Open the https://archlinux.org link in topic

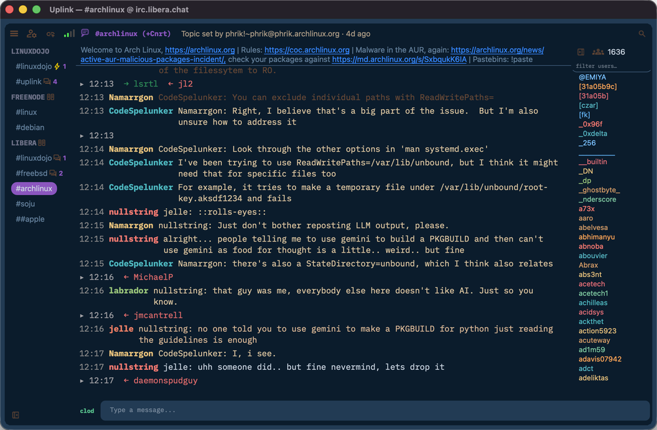point(200,50)
